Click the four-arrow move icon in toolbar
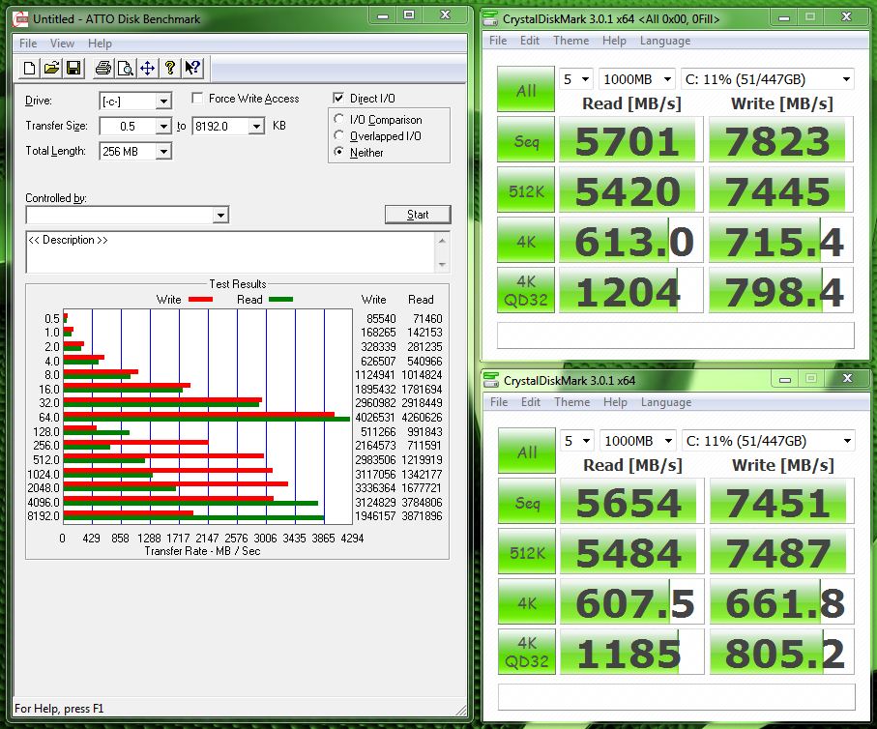The width and height of the screenshot is (877, 729). pos(148,69)
